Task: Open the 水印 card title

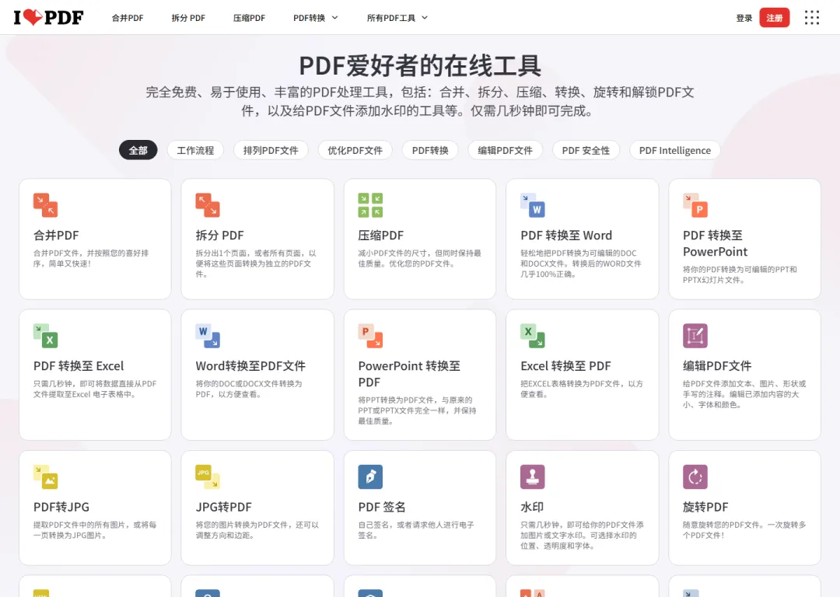Action: tap(532, 507)
